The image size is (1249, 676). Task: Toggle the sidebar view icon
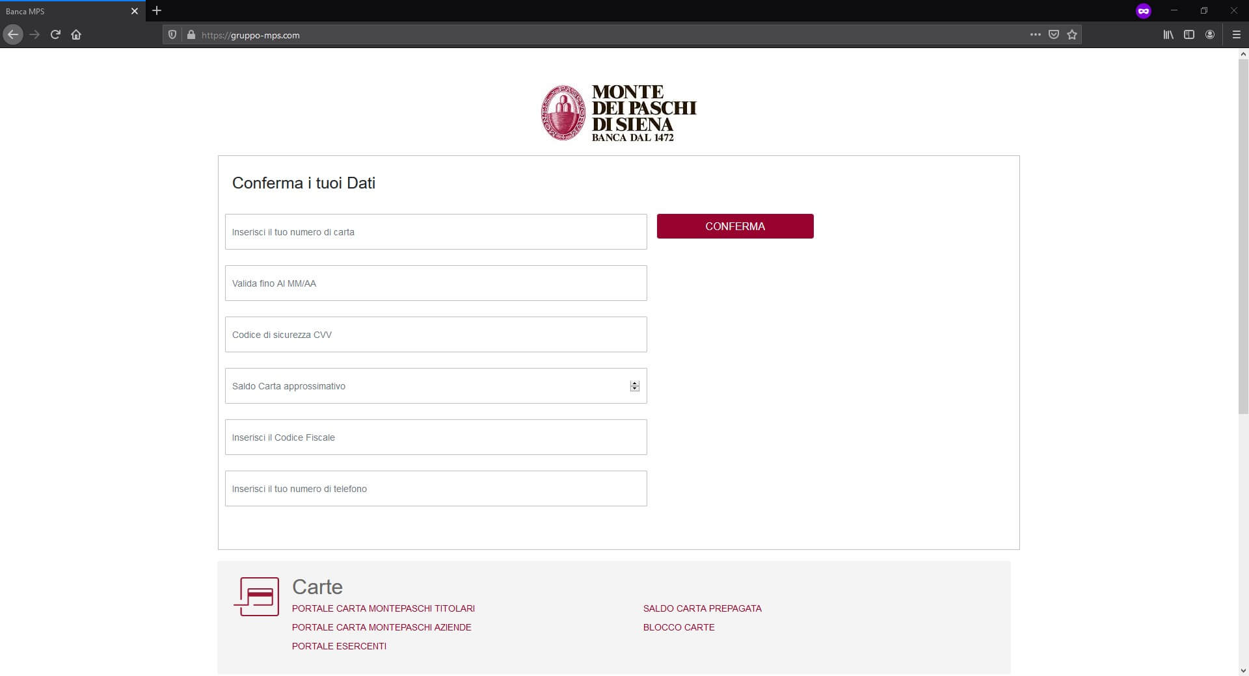click(1189, 35)
